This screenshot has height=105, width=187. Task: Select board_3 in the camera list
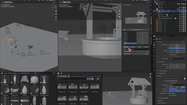point(130,36)
